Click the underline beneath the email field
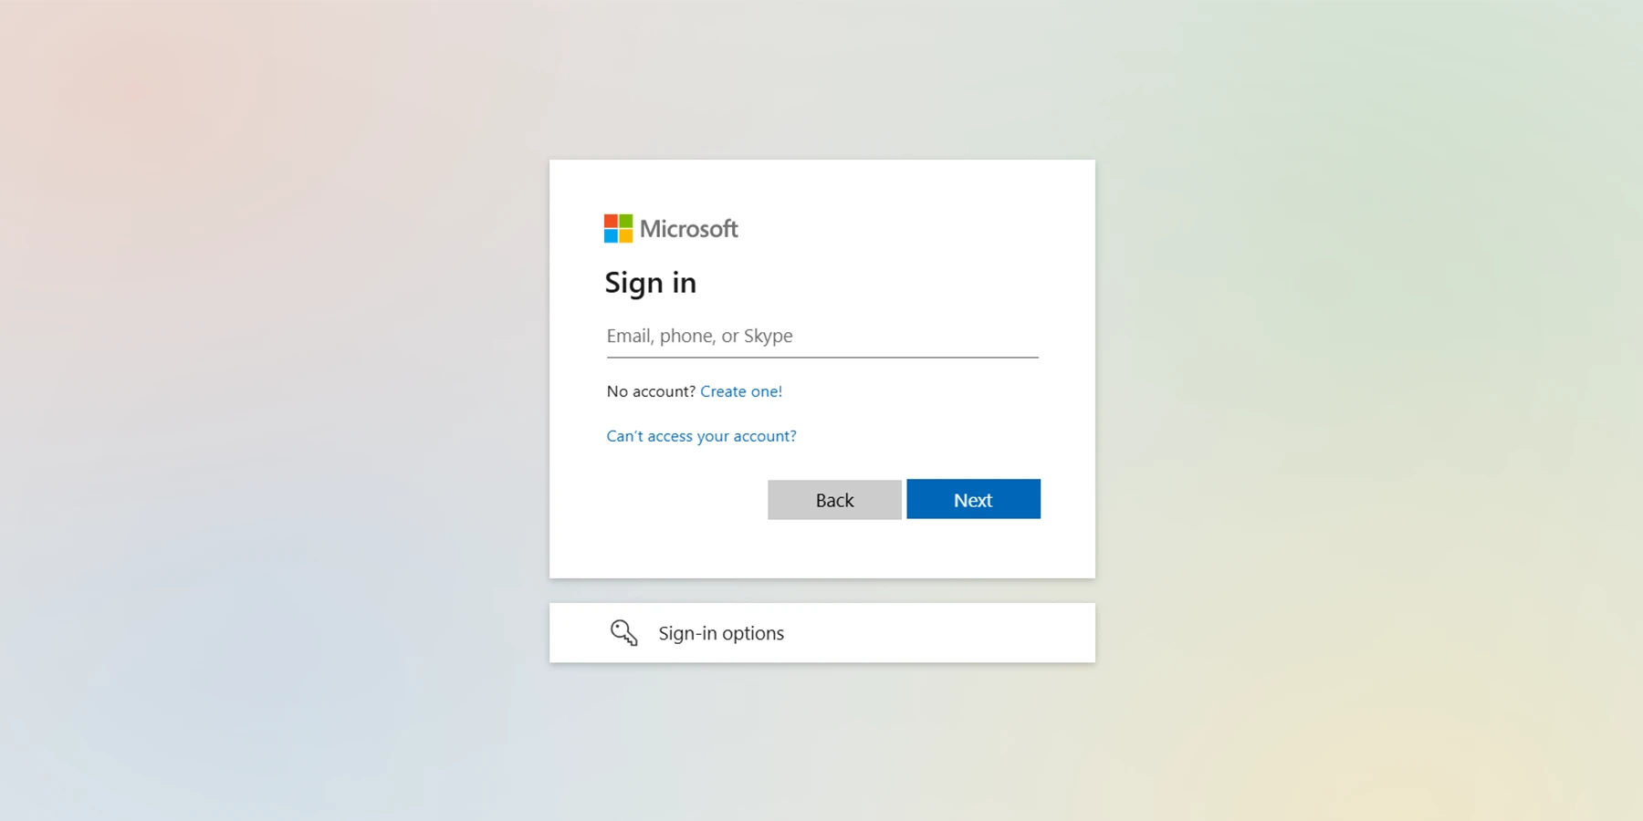 pyautogui.click(x=822, y=358)
